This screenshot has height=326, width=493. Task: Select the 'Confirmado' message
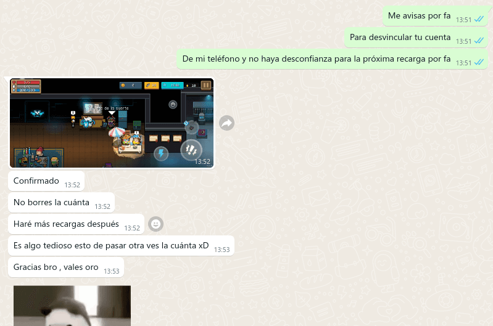pos(36,181)
